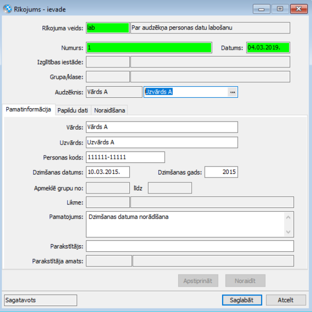
Task: Click the Dzimšanas gads field
Action: (x=221, y=172)
